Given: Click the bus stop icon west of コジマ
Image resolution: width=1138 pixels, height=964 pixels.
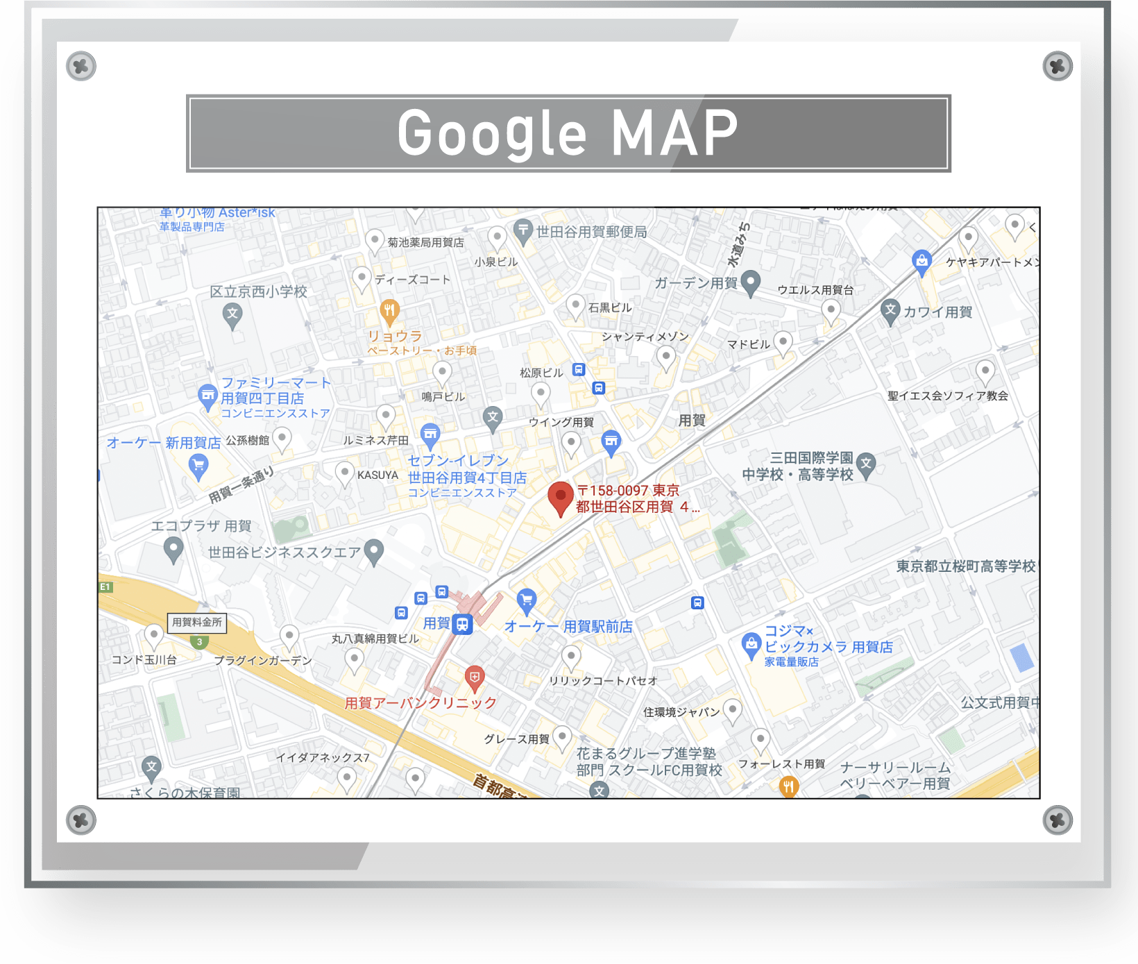Looking at the screenshot, I should click(x=698, y=603).
